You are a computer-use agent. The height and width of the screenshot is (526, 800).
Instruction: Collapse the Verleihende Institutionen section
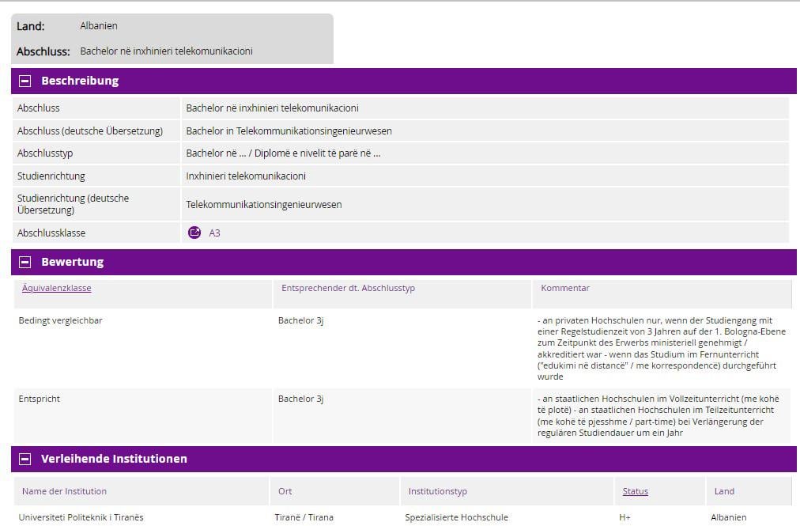tap(25, 459)
